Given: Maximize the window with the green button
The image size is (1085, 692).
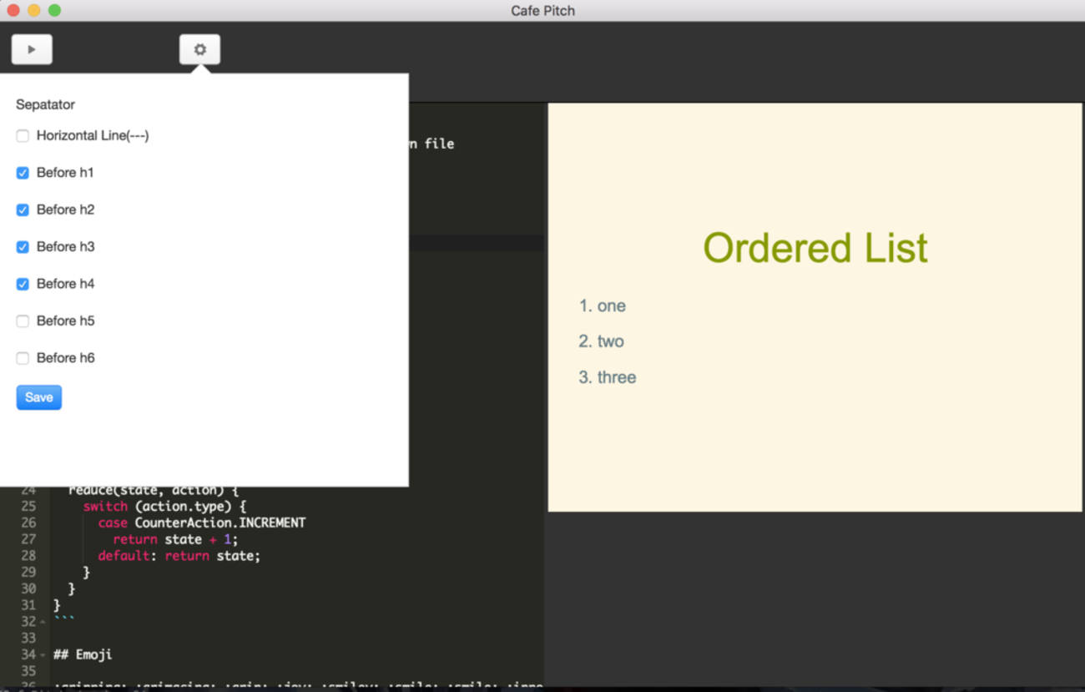Looking at the screenshot, I should coord(54,10).
